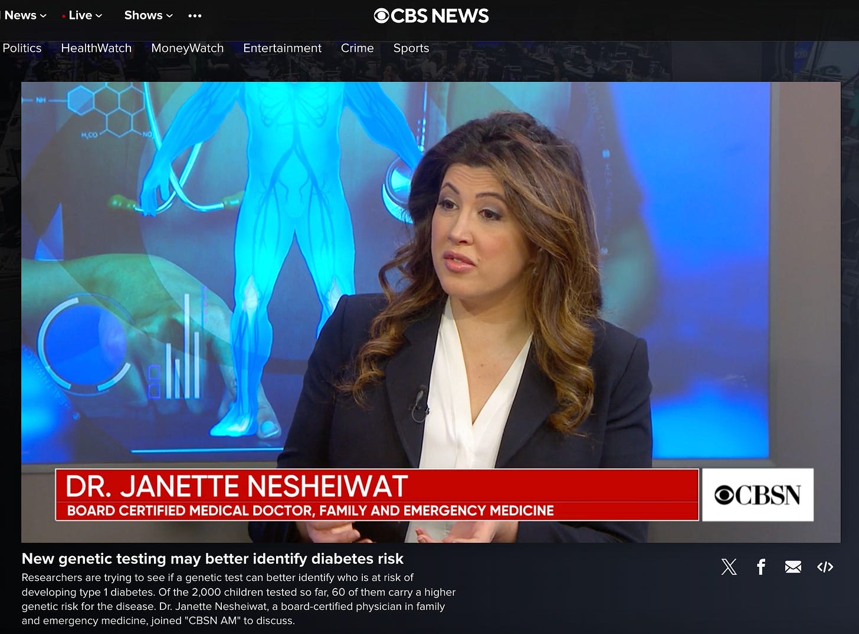Expand the Shows dropdown menu
Image resolution: width=859 pixels, height=634 pixels.
[x=148, y=15]
